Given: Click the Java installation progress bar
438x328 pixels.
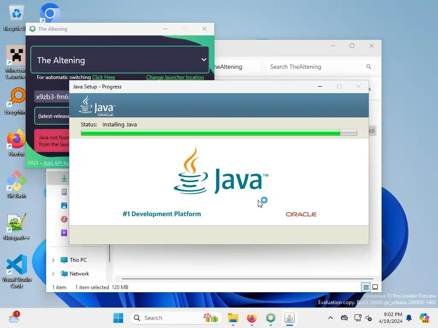Looking at the screenshot, I should (219, 132).
